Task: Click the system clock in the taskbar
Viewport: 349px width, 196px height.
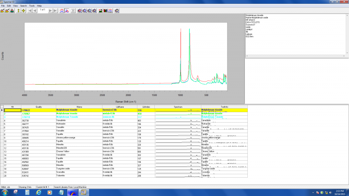Action: pos(339,192)
